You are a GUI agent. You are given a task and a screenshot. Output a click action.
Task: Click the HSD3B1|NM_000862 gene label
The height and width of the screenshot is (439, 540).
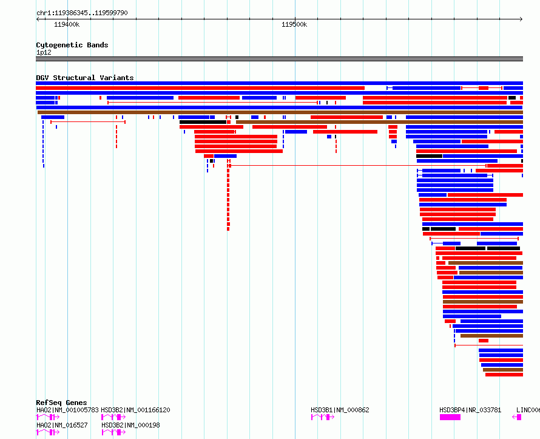pos(340,410)
